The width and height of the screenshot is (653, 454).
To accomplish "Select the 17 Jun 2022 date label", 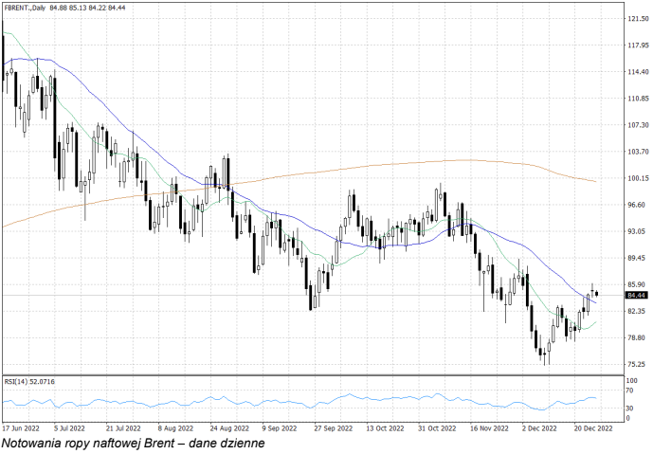I will click(x=20, y=427).
